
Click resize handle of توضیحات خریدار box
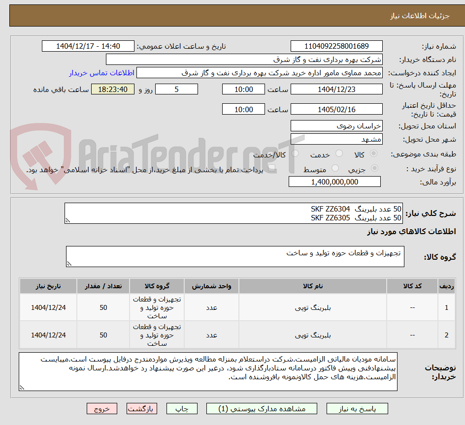tap(22, 388)
